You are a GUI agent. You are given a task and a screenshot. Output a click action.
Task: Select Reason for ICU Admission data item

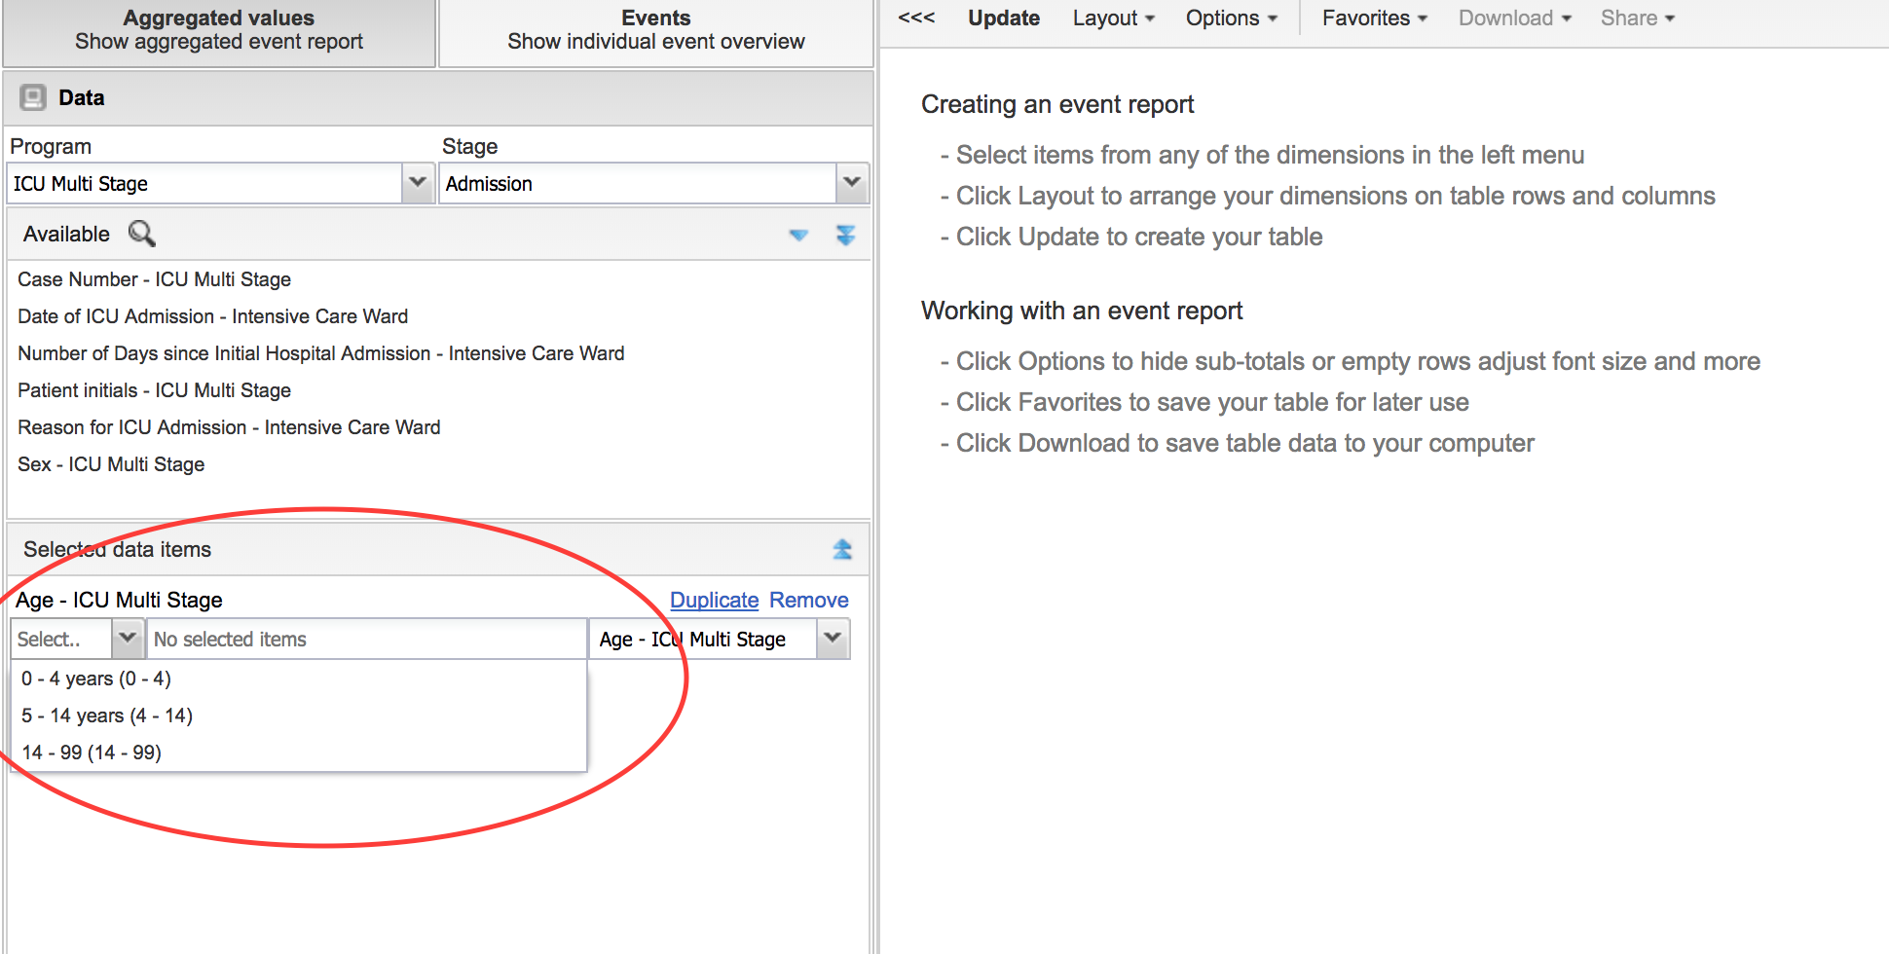(x=229, y=427)
